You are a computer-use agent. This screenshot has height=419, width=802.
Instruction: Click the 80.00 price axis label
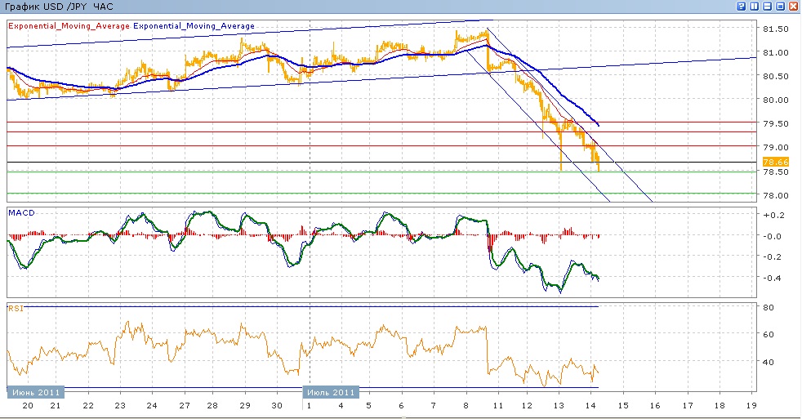pyautogui.click(x=775, y=100)
